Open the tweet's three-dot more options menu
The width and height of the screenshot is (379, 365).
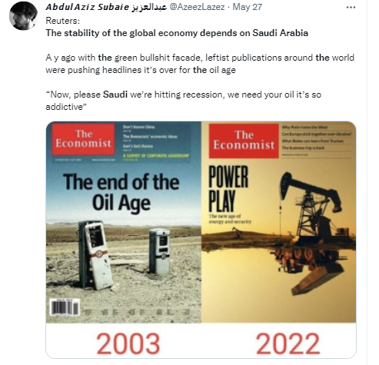point(351,7)
